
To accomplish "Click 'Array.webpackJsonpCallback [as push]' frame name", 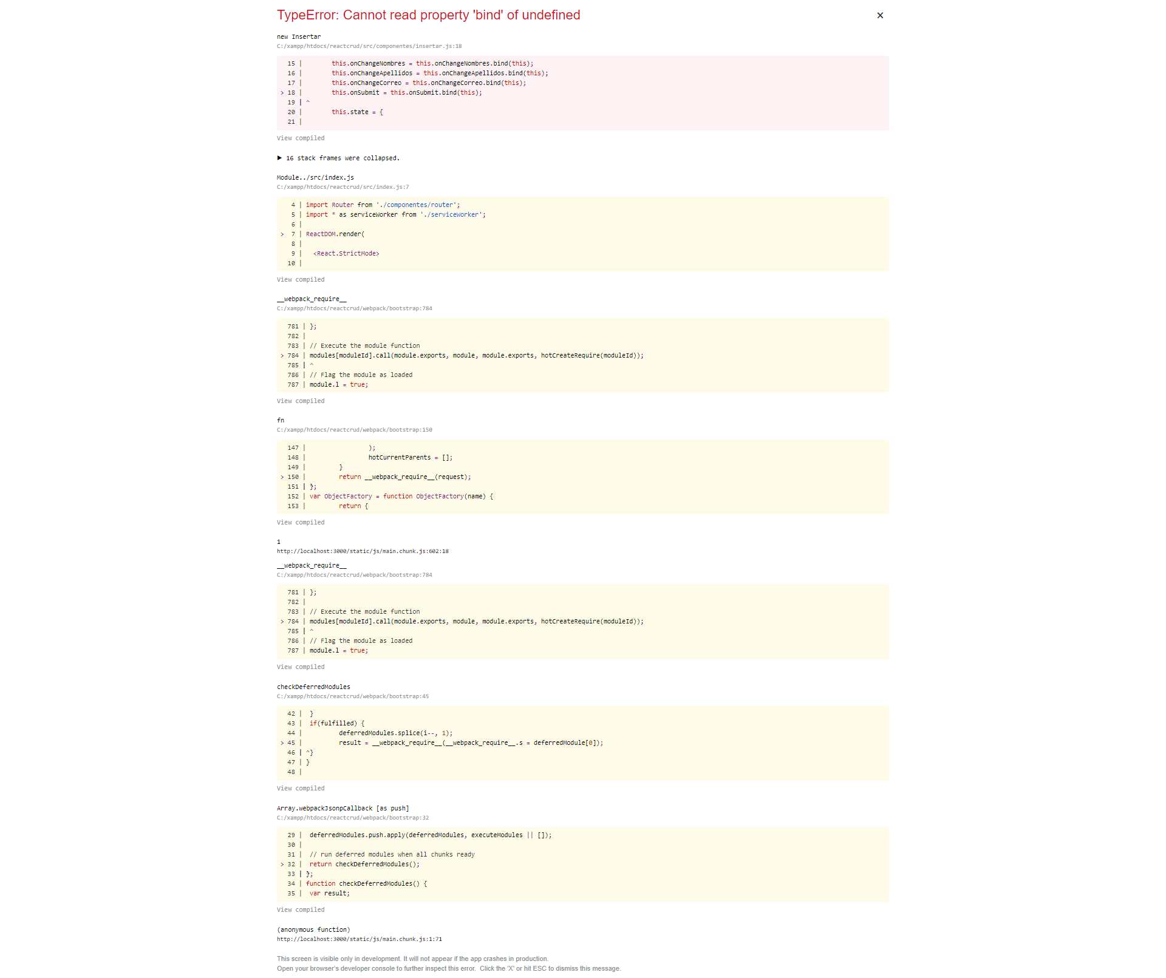I will point(343,809).
